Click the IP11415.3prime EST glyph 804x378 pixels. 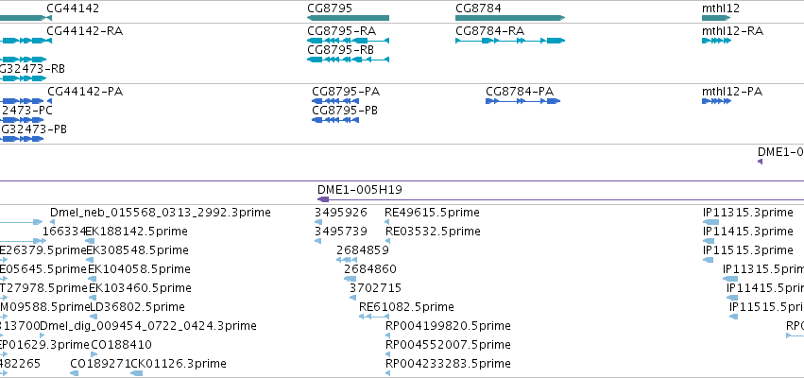click(x=709, y=241)
